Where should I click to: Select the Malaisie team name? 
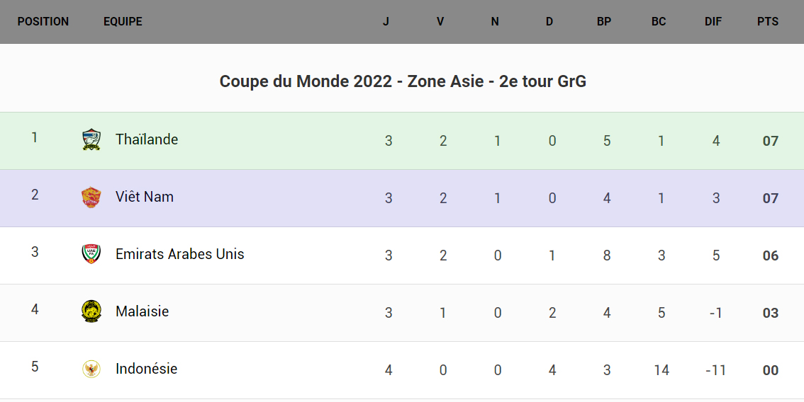click(143, 311)
